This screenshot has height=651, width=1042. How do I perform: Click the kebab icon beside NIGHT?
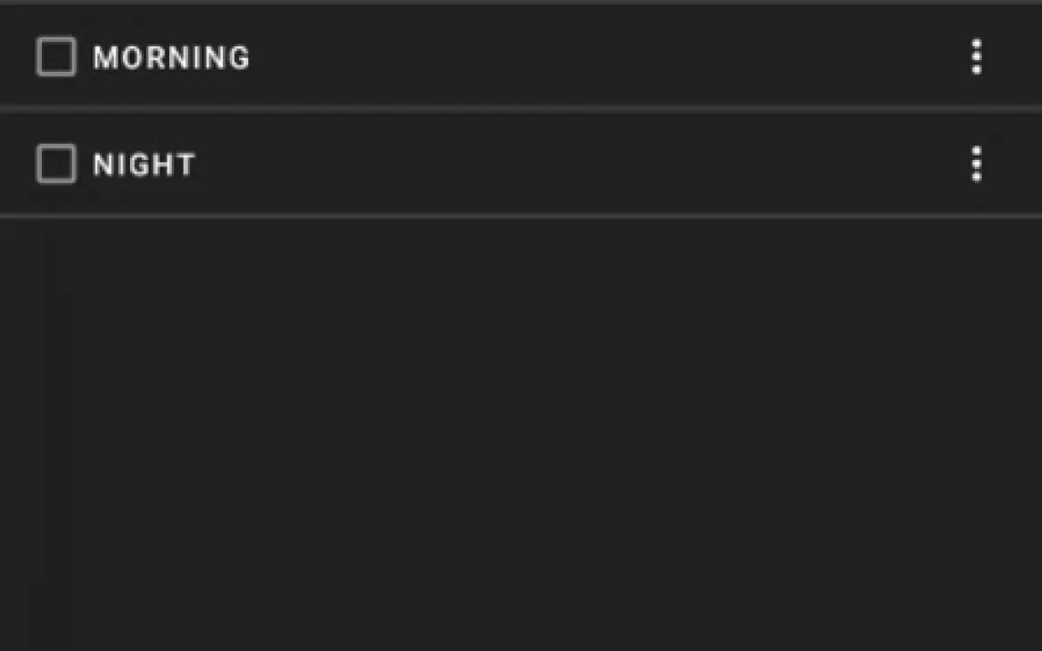pos(976,165)
